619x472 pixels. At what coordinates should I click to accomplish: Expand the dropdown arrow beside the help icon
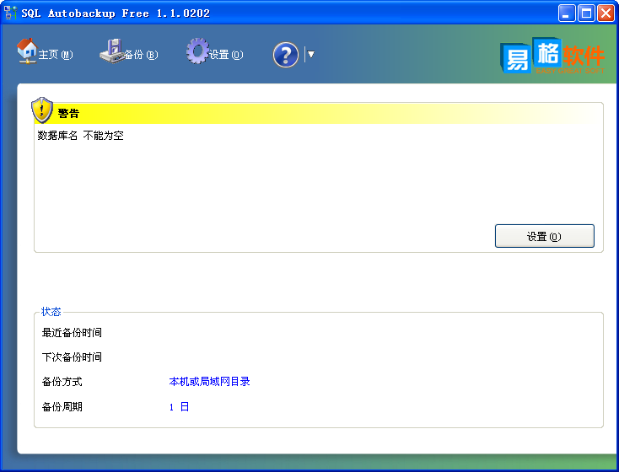[x=310, y=55]
